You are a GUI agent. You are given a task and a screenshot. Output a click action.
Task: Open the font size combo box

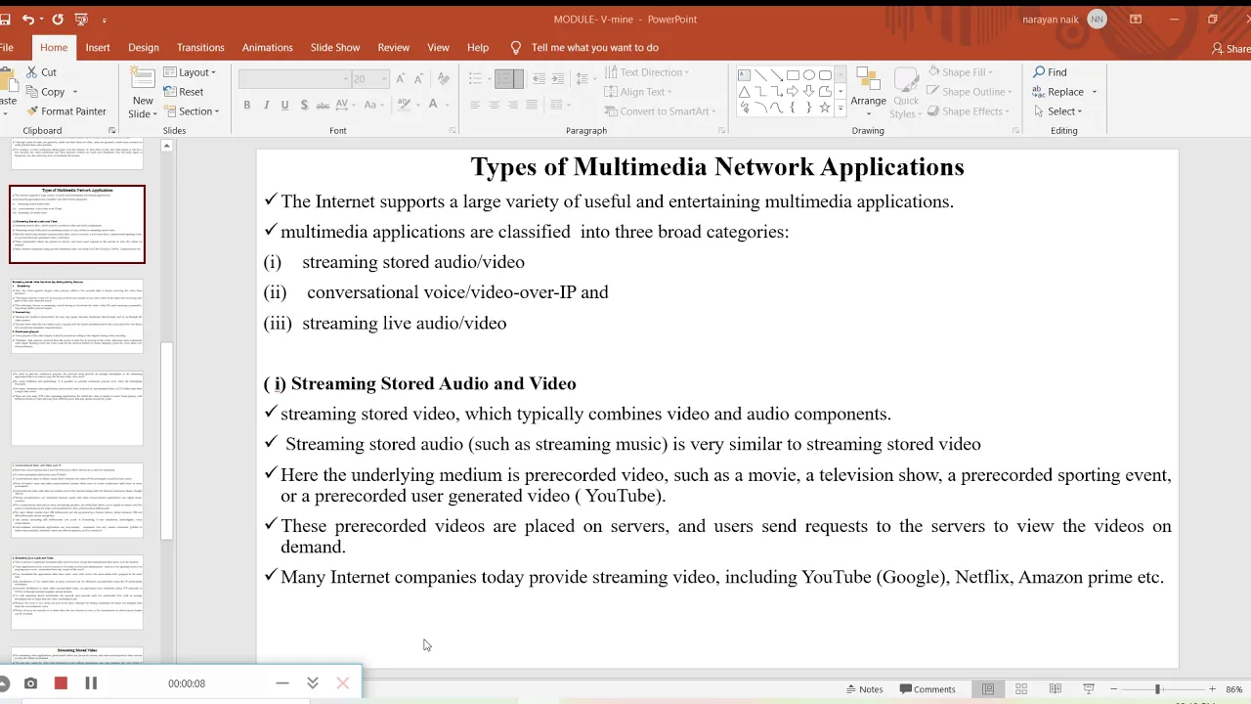369,79
